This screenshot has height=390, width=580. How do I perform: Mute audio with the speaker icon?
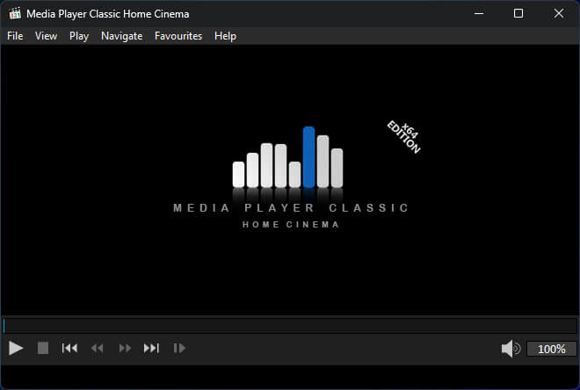click(x=510, y=349)
